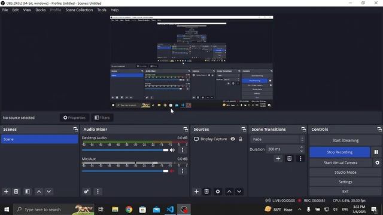
Task: Undock the Controls panel
Action: coord(379,130)
